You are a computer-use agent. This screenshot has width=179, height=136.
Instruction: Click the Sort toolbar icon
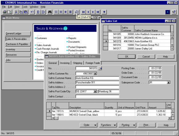coord(77,12)
